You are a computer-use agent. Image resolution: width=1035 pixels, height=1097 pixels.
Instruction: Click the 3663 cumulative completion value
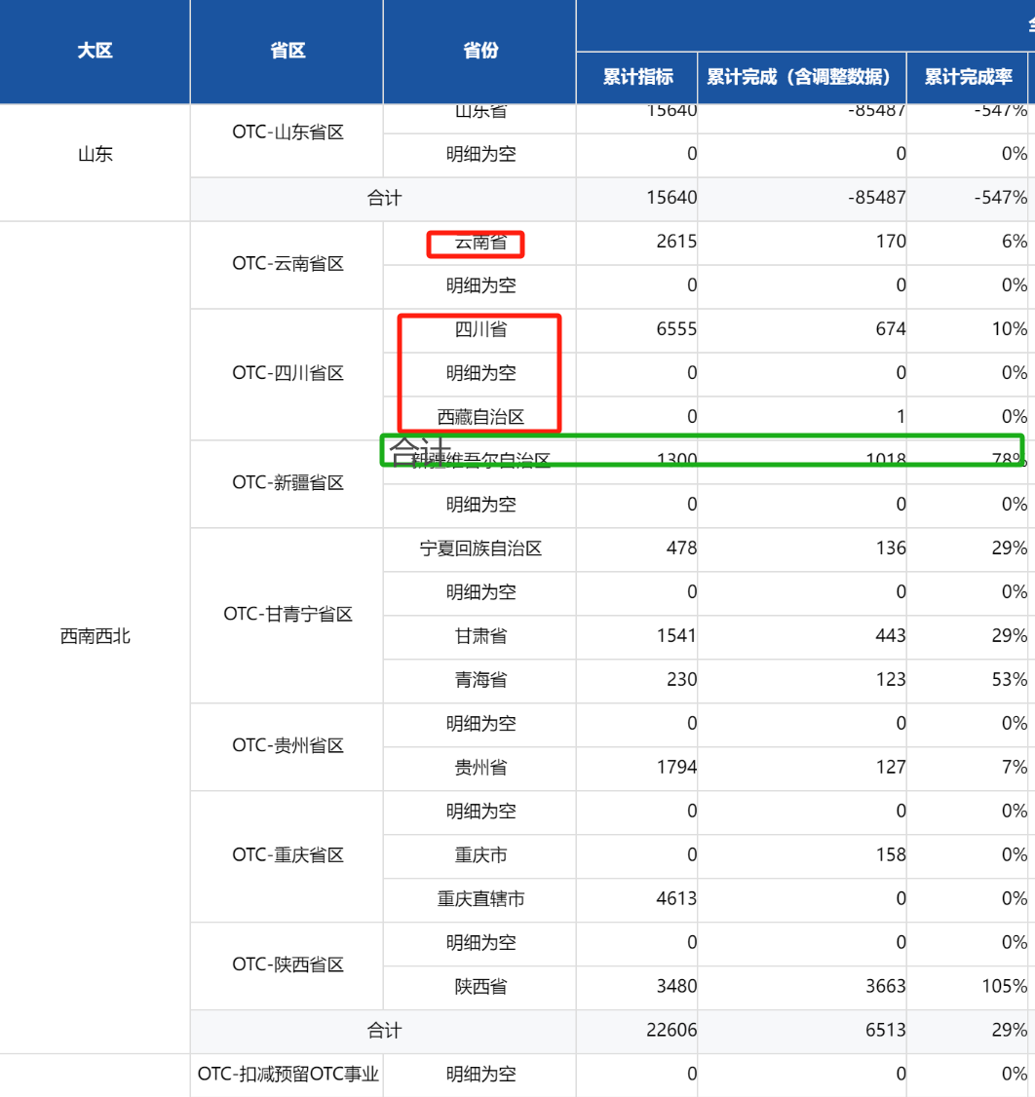tap(886, 987)
